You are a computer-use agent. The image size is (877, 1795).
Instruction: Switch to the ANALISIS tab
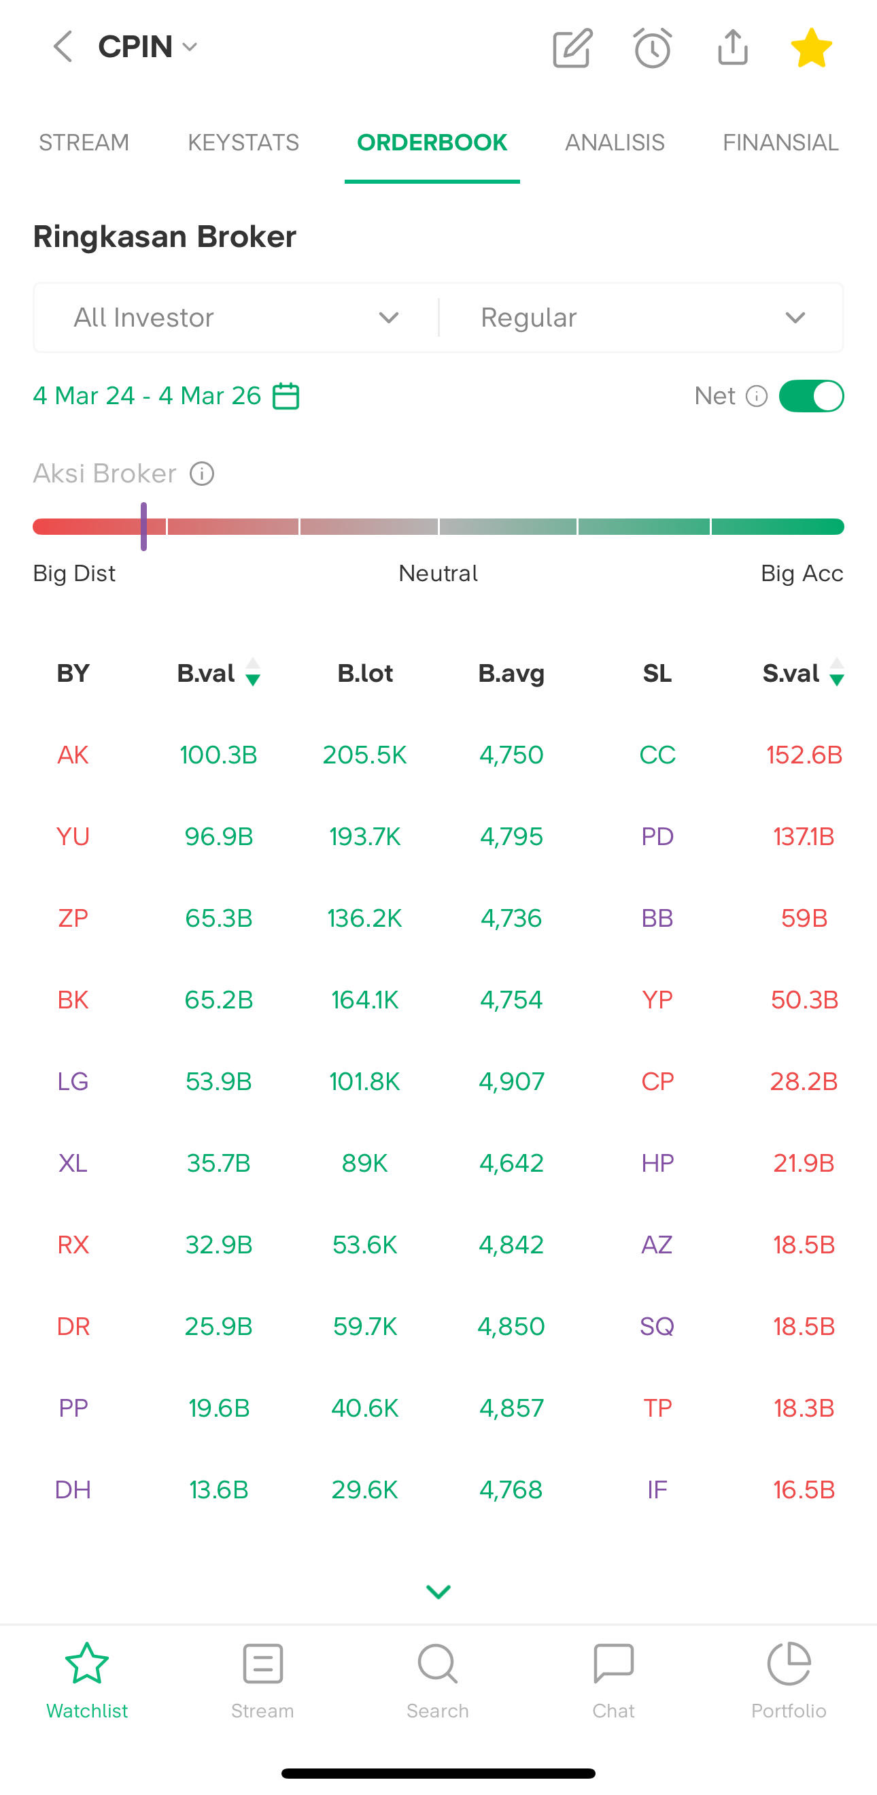pos(615,143)
